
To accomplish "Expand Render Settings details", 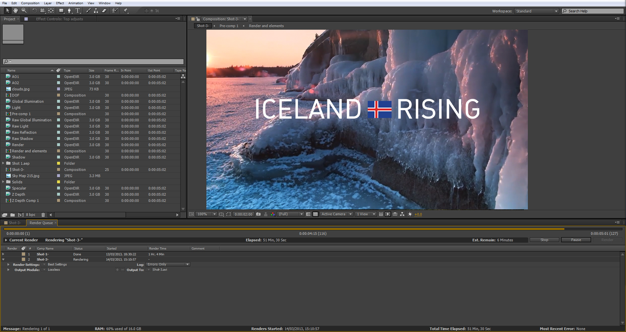I will (8, 264).
